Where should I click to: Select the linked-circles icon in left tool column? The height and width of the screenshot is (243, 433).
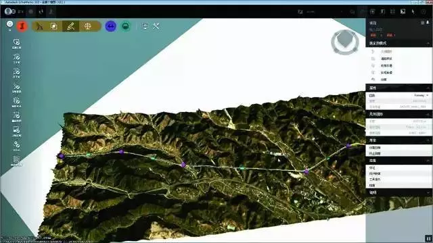[x=16, y=146]
